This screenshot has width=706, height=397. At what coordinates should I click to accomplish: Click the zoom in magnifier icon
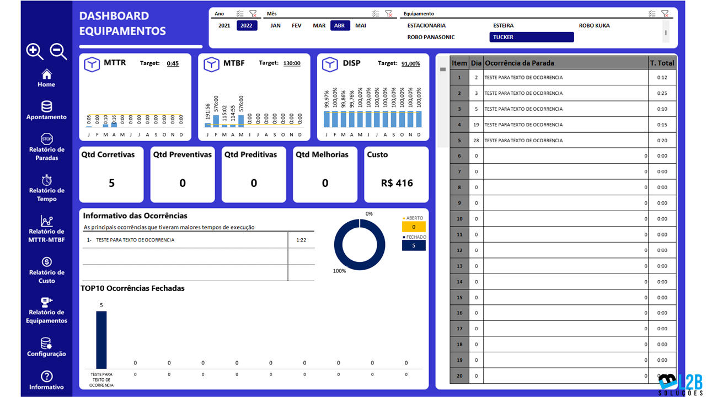coord(34,51)
